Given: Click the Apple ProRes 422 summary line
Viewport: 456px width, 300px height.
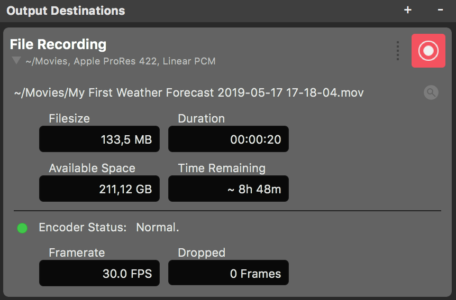Looking at the screenshot, I should coord(121,61).
